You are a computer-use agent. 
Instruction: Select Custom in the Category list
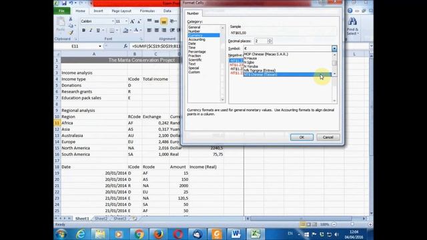click(194, 72)
